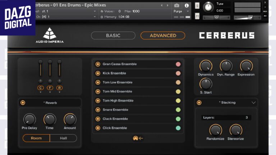Open the R mic output dropdown arrow
The width and height of the screenshot is (276, 155).
pos(60,92)
